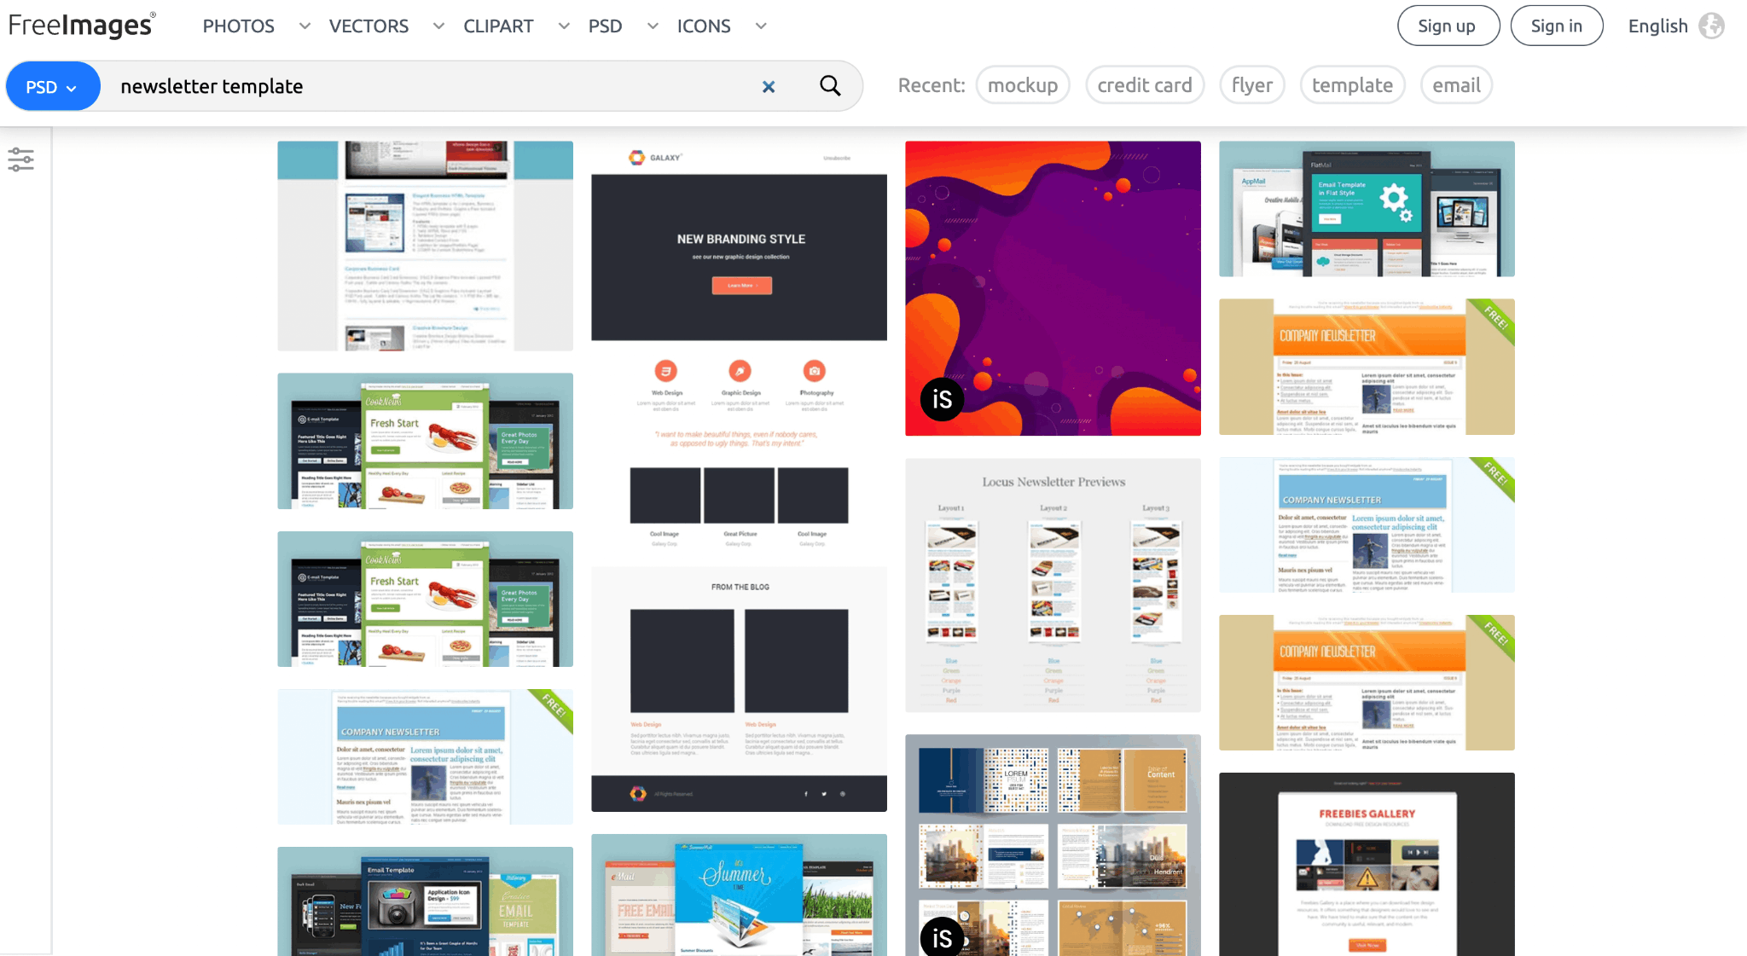This screenshot has height=956, width=1747.
Task: Open the Locus Newsletter Previews thumbnail
Action: click(1053, 585)
